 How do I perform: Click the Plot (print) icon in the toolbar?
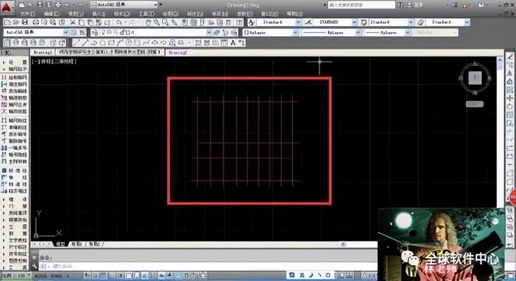click(35, 23)
